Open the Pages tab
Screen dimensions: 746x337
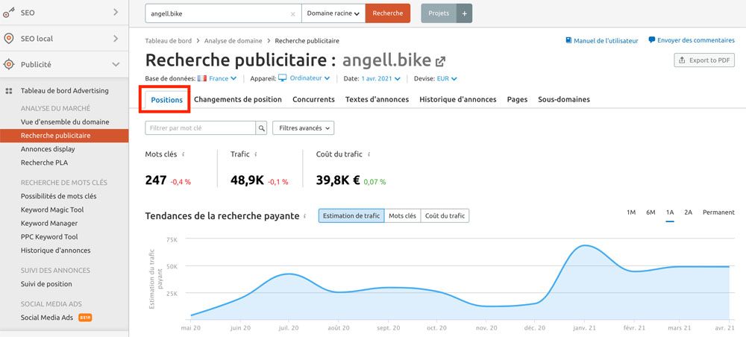coord(517,99)
